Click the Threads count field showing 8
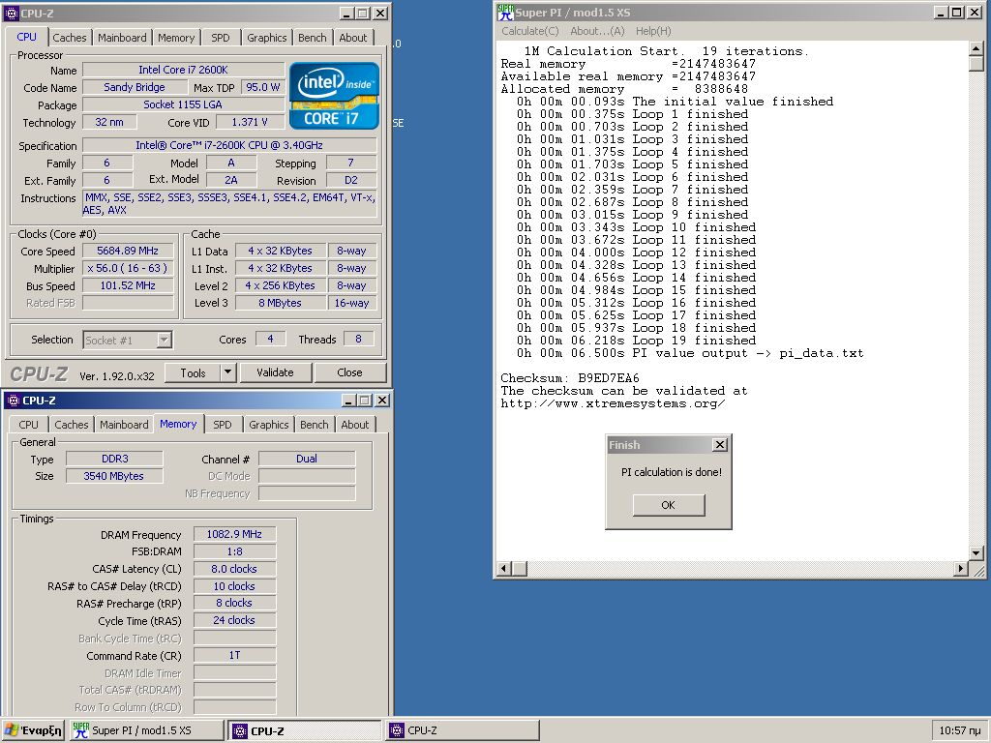The height and width of the screenshot is (743, 991). (x=358, y=339)
